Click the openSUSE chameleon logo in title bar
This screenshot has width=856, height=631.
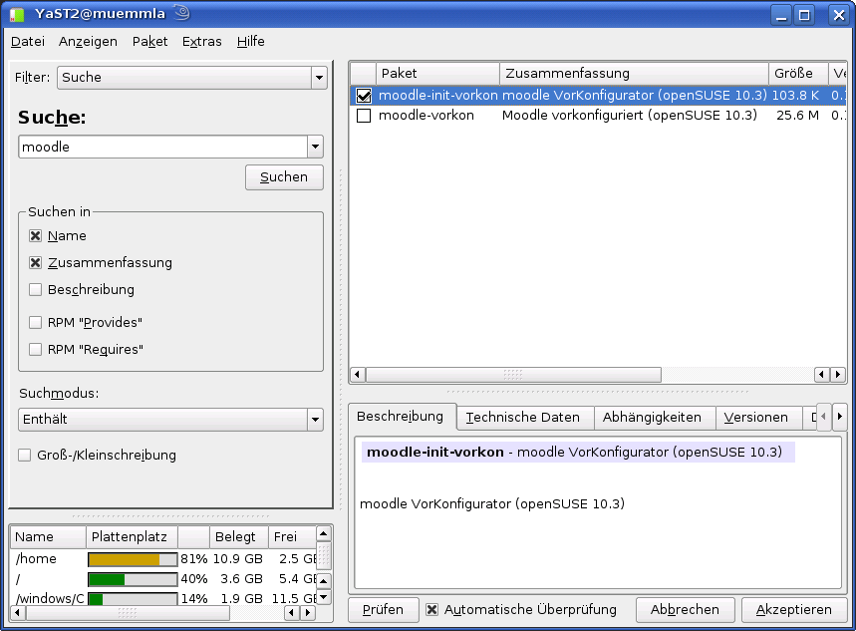[x=182, y=13]
